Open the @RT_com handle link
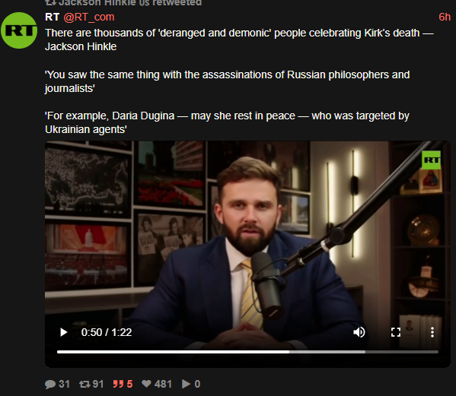456x396 pixels. (89, 17)
